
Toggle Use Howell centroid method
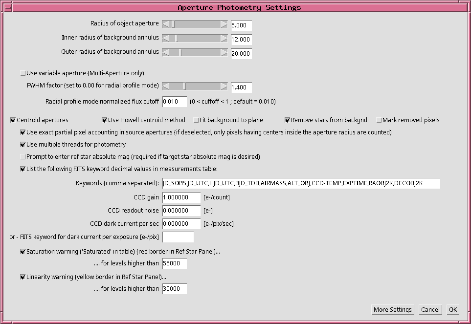pos(105,120)
